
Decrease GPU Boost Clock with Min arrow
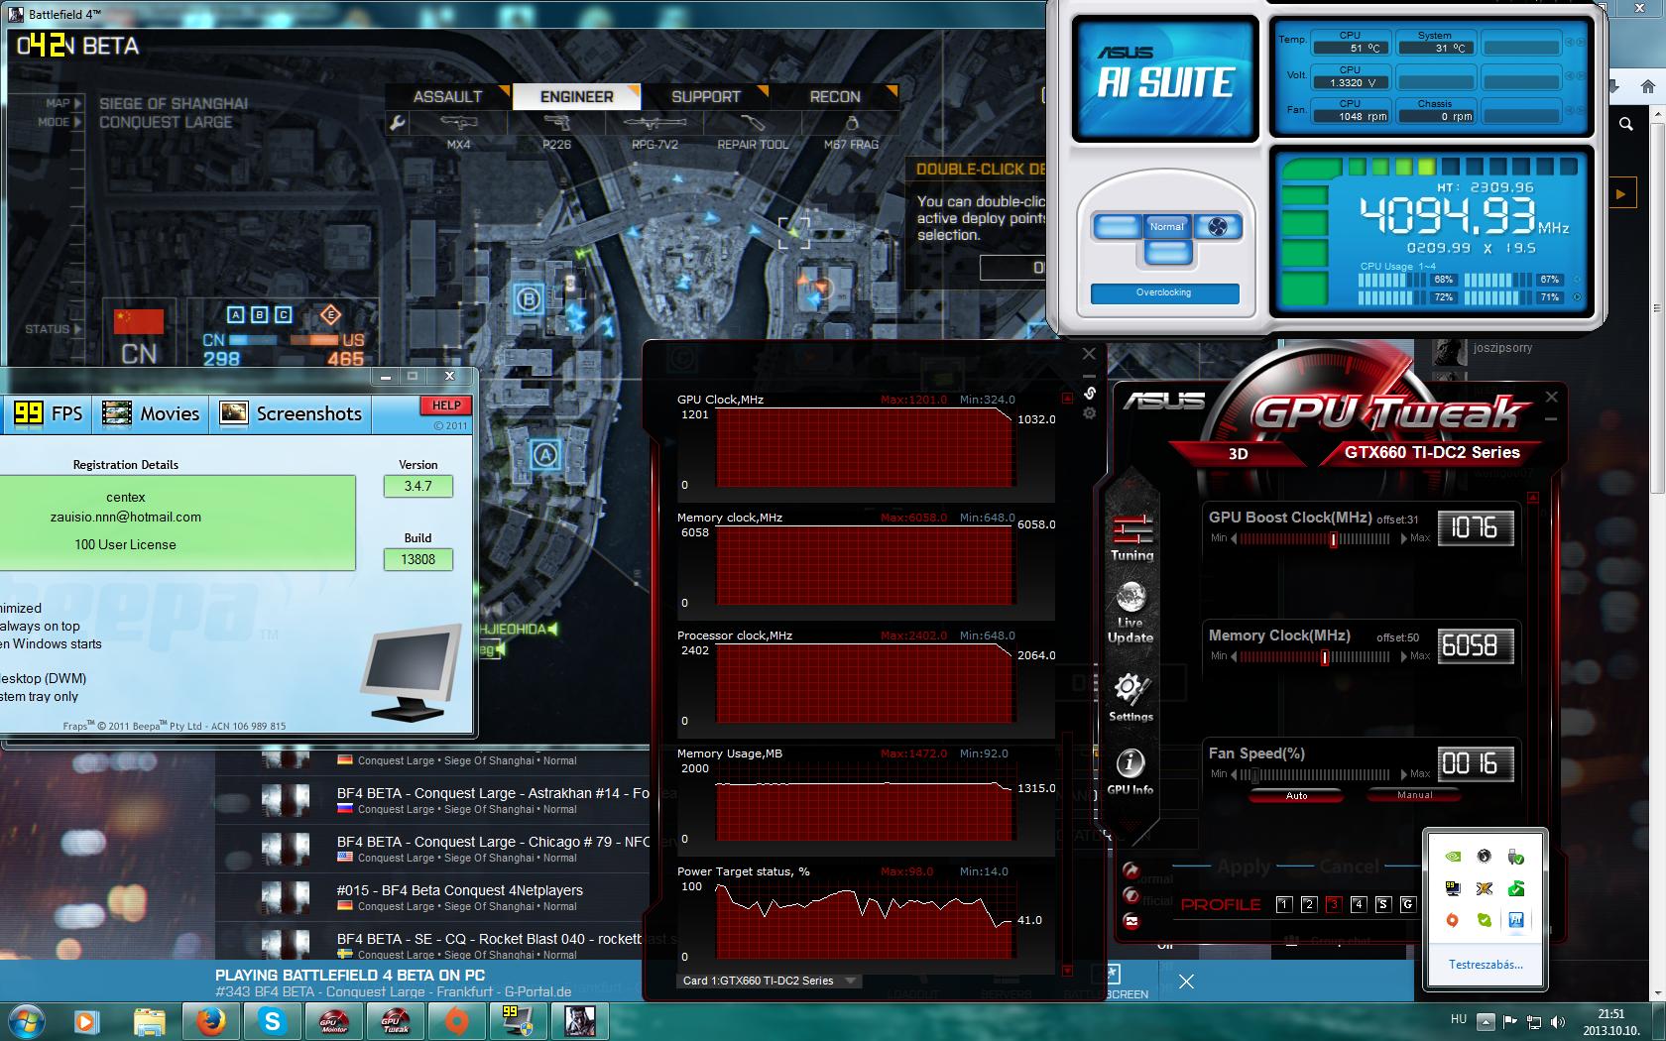[1234, 538]
